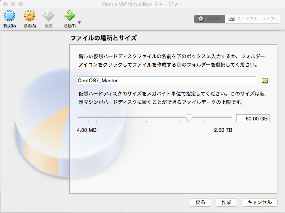Click the Discard (破棄) arrow icon
Viewport: 285px width, 213px height.
coord(48,16)
